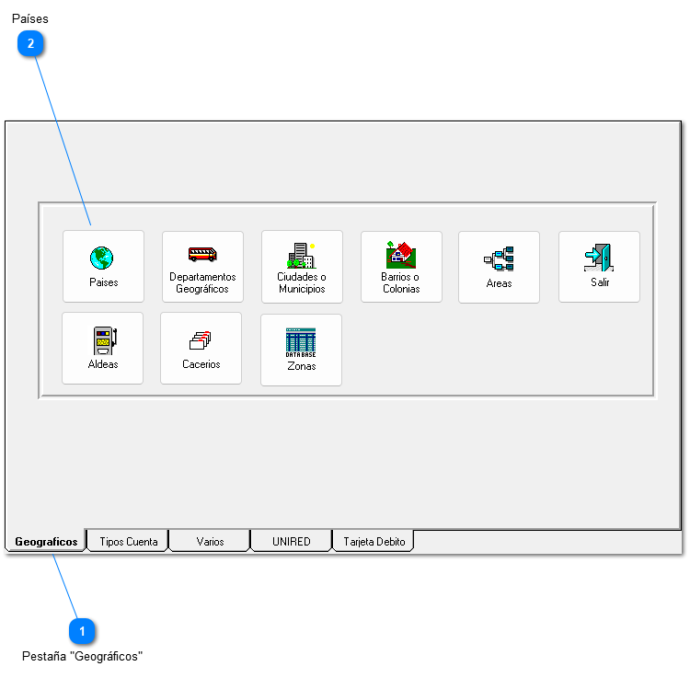Switch to the Tarjeta Debito tab

coord(374,542)
